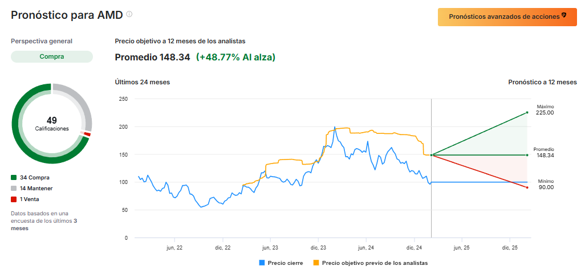Image resolution: width=581 pixels, height=278 pixels.
Task: Click the gray 14 Mantener legend square
Action: [x=14, y=189]
